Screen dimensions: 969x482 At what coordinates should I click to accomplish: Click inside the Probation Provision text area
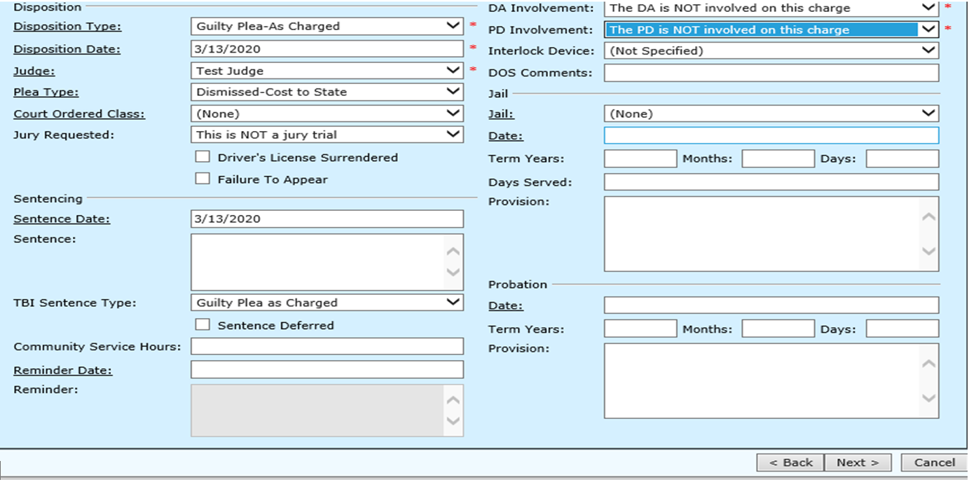(771, 381)
